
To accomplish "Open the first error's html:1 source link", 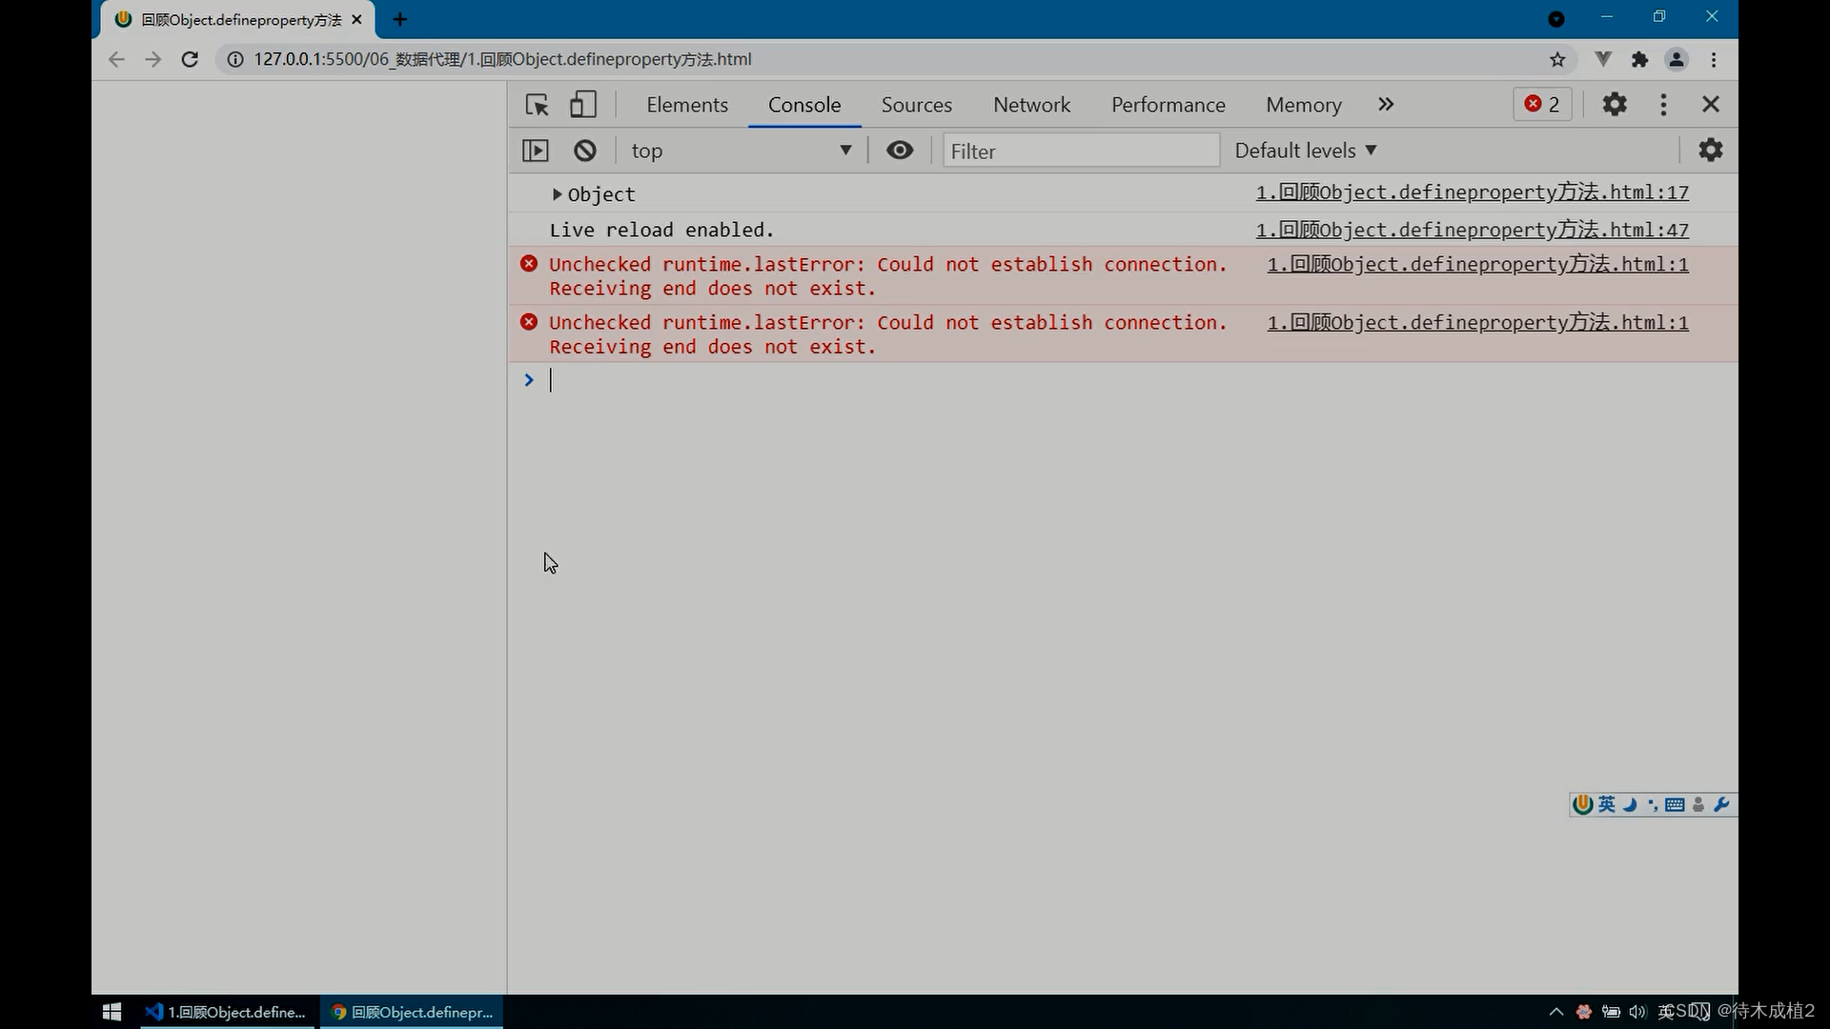I will pos(1477,264).
